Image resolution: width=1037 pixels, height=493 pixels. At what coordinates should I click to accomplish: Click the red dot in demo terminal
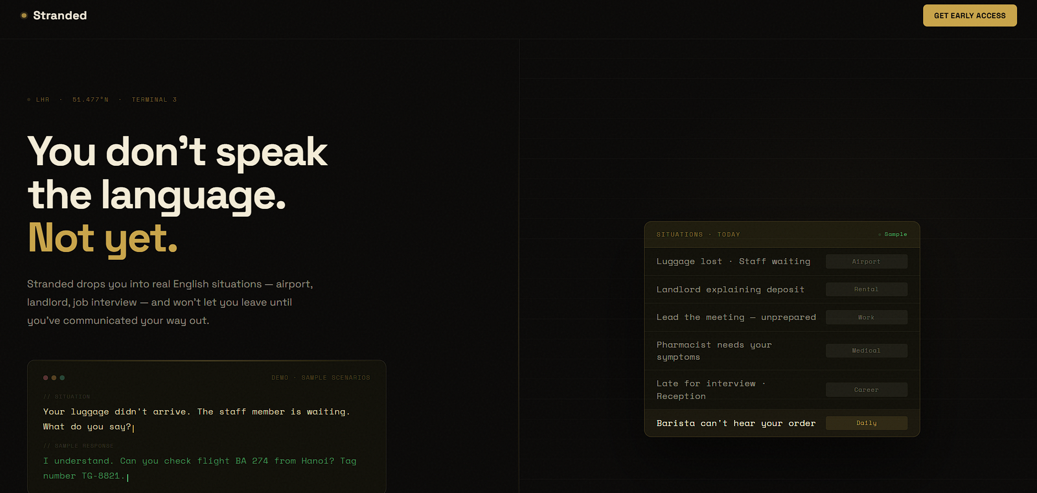[46, 378]
